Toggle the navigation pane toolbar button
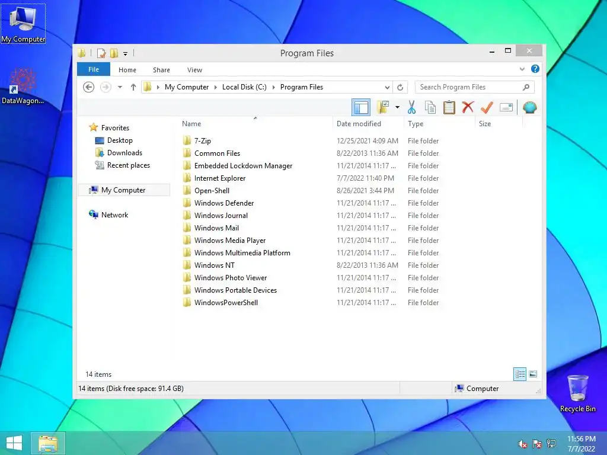The image size is (607, 455). coord(361,107)
